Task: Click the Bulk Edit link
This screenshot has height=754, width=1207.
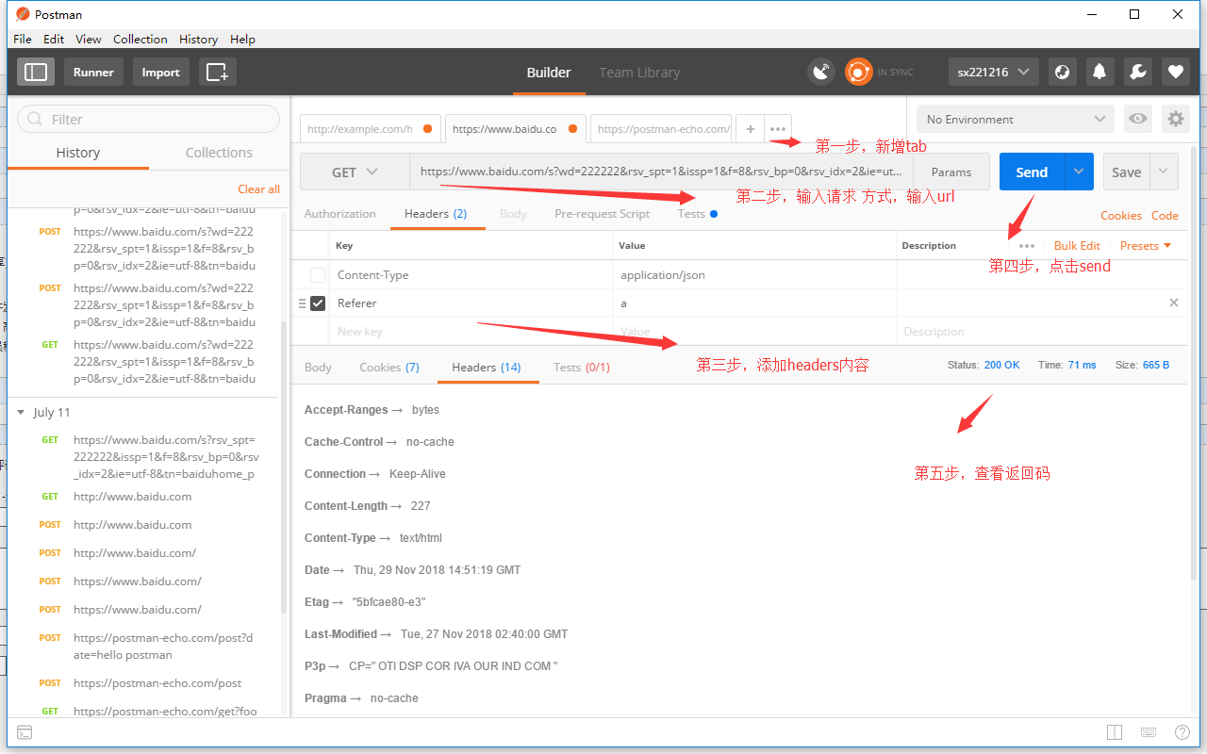Action: (1077, 246)
